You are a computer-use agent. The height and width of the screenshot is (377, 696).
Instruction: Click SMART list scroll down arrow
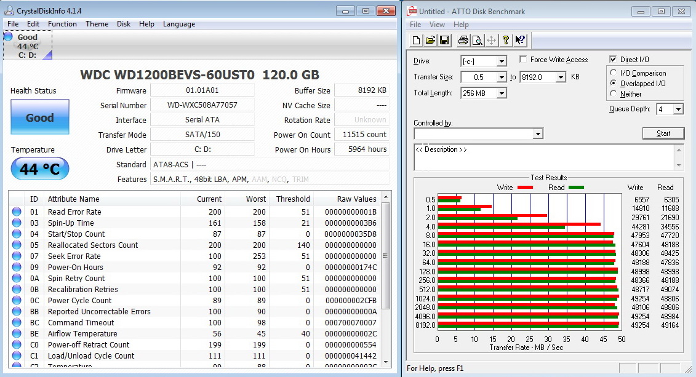pyautogui.click(x=385, y=362)
